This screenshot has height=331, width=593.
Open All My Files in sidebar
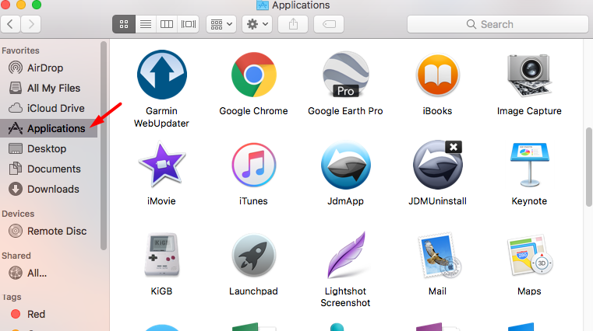49,89
